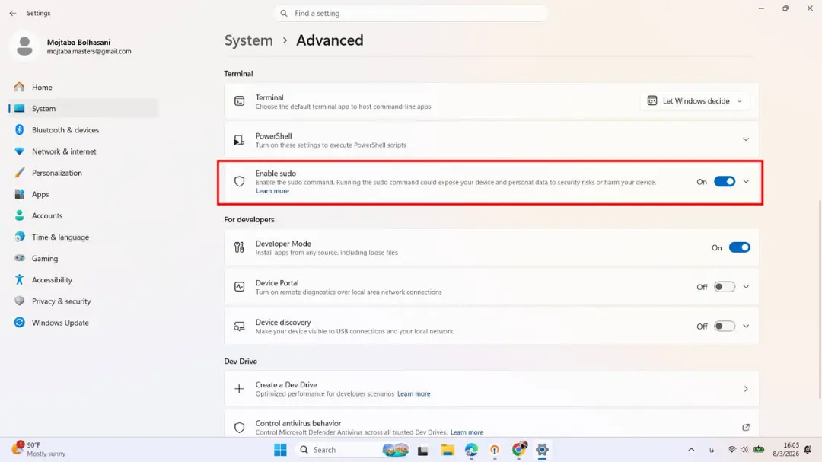This screenshot has height=462, width=822.
Task: Open Privacy & security settings
Action: 84,301
